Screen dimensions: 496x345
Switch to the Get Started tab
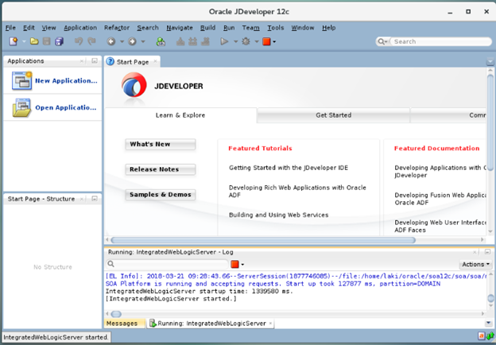(x=333, y=115)
